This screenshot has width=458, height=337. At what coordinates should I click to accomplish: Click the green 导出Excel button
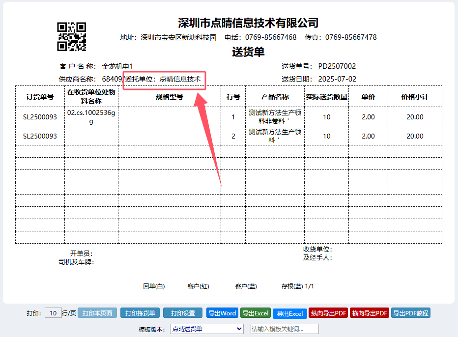(256, 313)
